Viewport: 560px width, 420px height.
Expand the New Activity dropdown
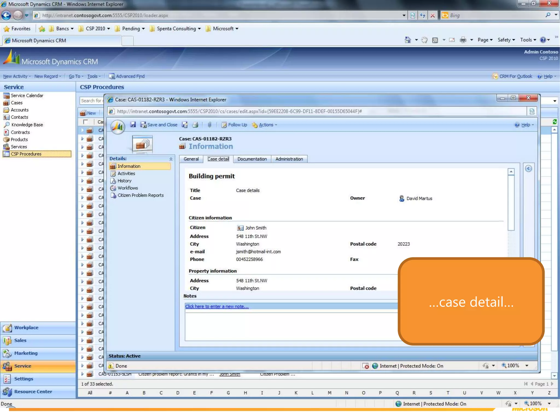[17, 76]
